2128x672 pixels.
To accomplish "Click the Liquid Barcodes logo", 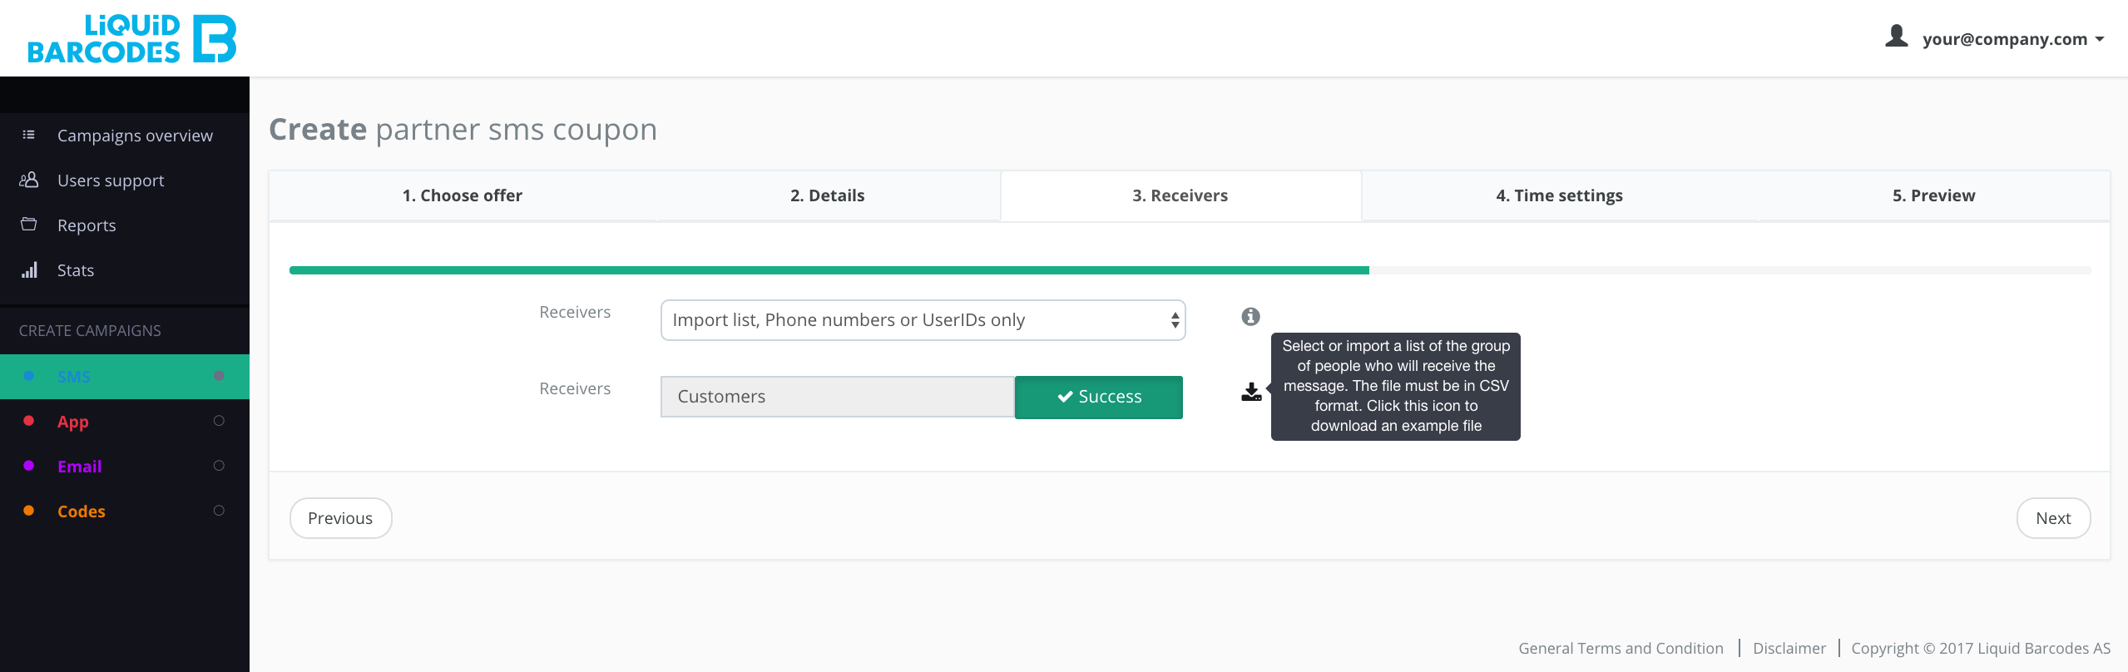I will tap(132, 38).
